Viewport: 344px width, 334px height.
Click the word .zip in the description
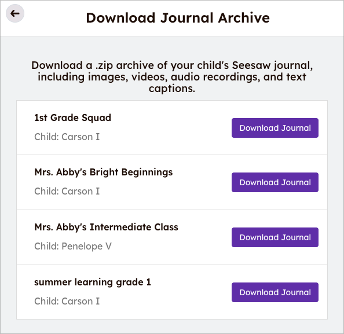[x=104, y=65]
